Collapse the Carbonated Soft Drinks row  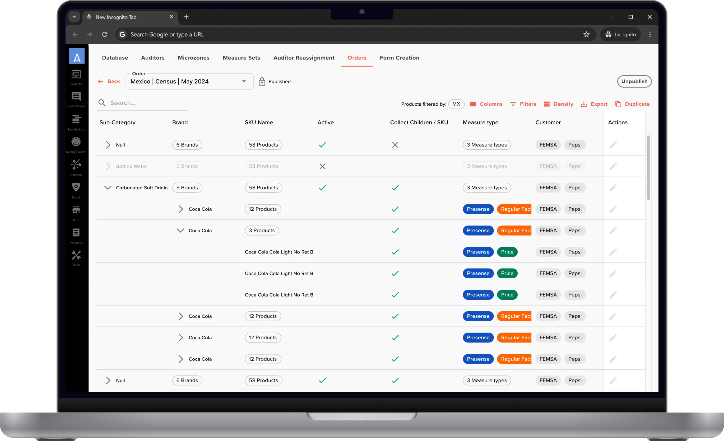click(108, 187)
